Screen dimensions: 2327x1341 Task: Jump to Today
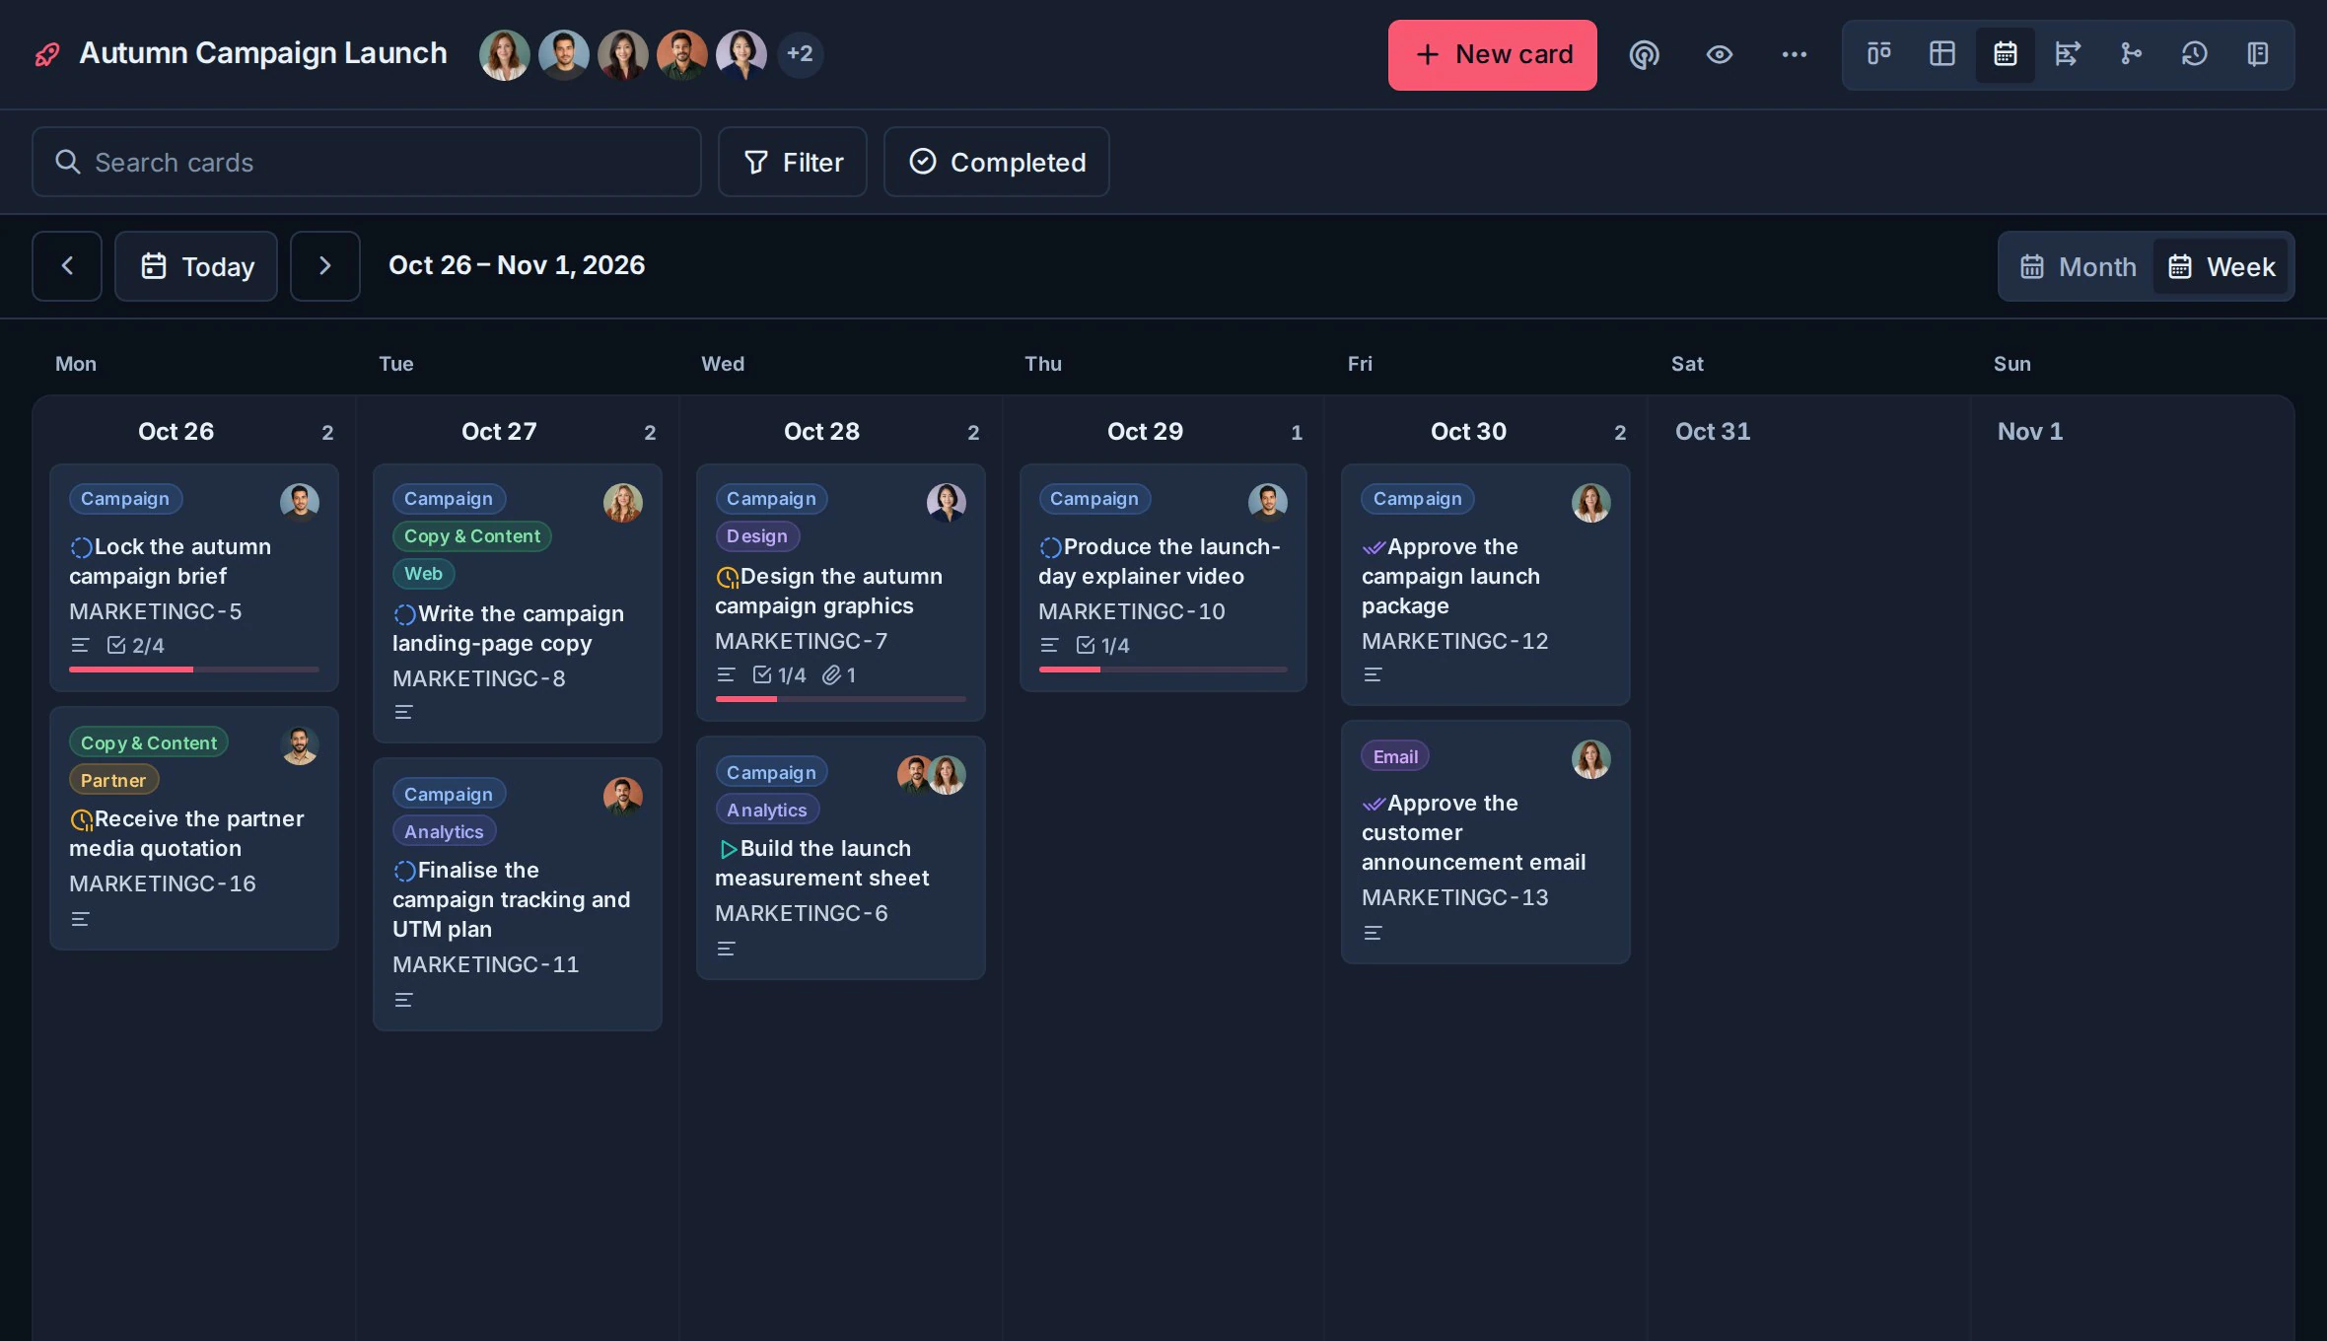(x=196, y=266)
